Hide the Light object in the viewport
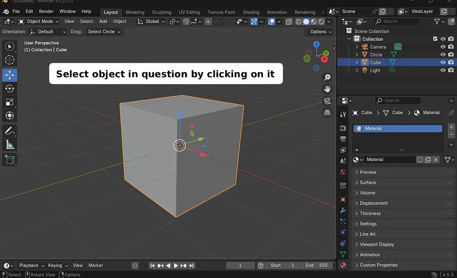Viewport: 457px width, 278px height. [x=443, y=70]
